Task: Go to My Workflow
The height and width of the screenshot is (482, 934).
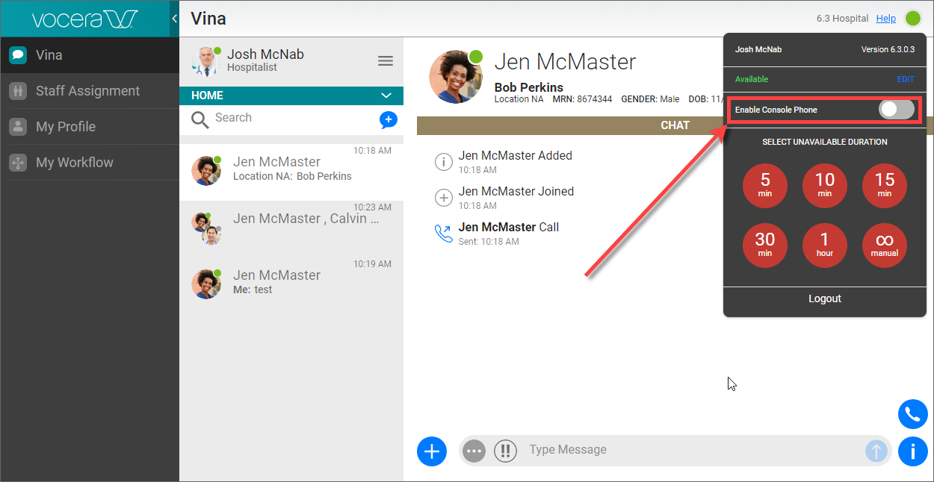Action: [75, 163]
